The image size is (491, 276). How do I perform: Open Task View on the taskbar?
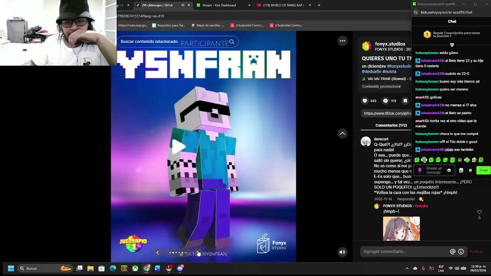[79, 268]
